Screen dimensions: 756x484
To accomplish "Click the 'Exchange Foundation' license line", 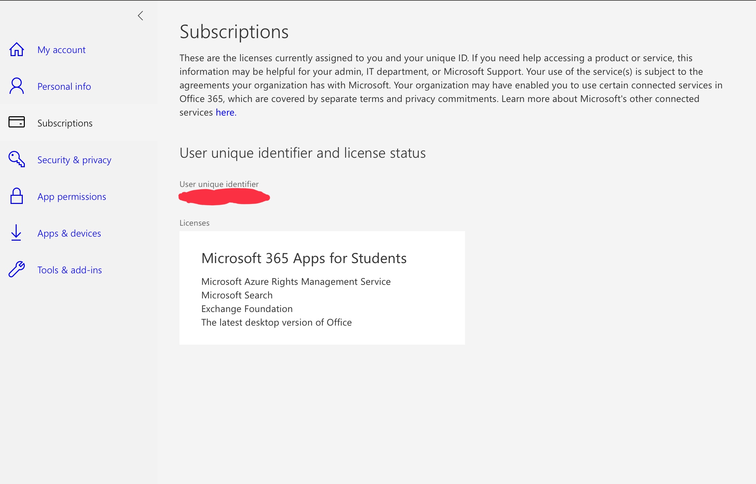I will tap(247, 309).
